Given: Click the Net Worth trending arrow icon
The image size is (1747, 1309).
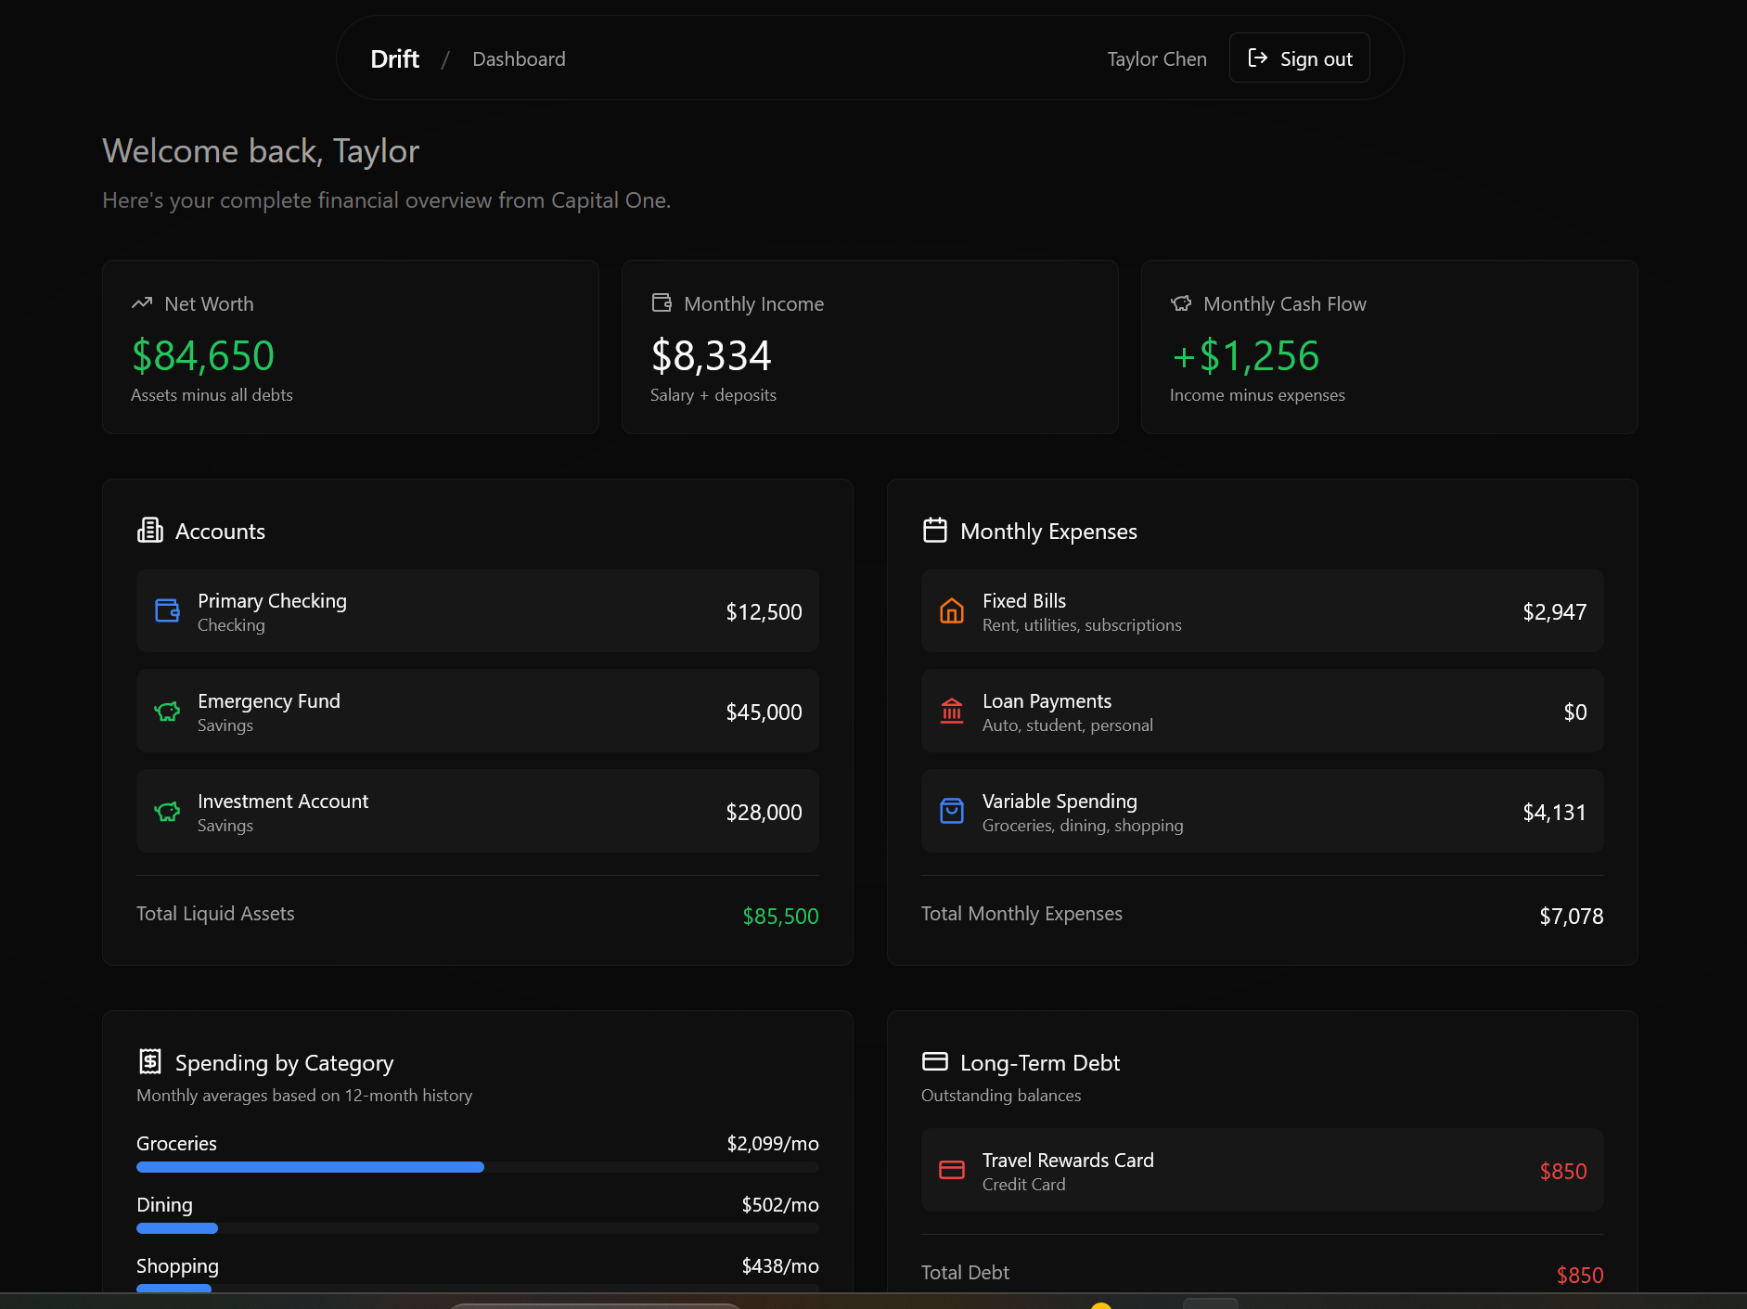Looking at the screenshot, I should 142,303.
